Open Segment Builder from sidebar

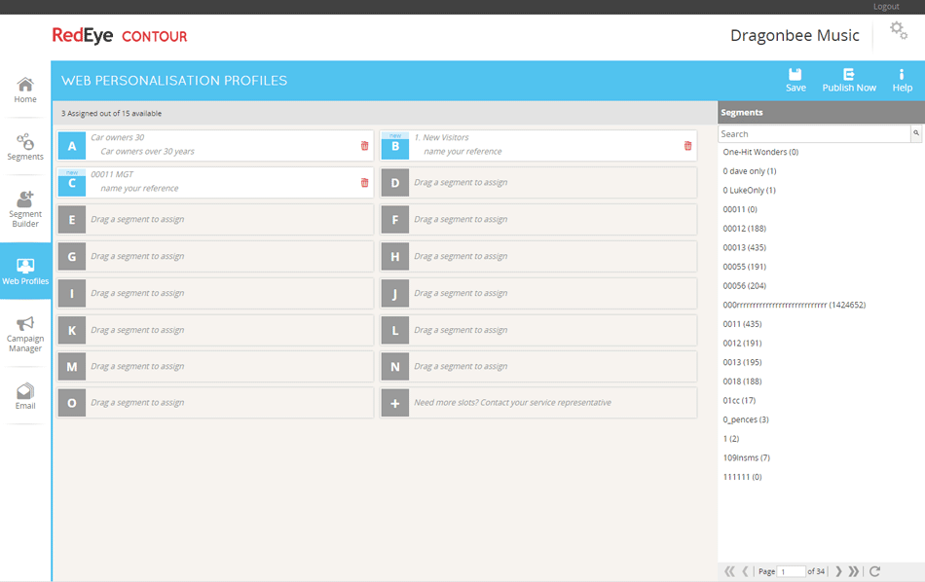25,209
